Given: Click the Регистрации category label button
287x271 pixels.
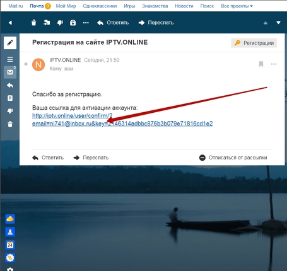Looking at the screenshot, I should point(254,43).
